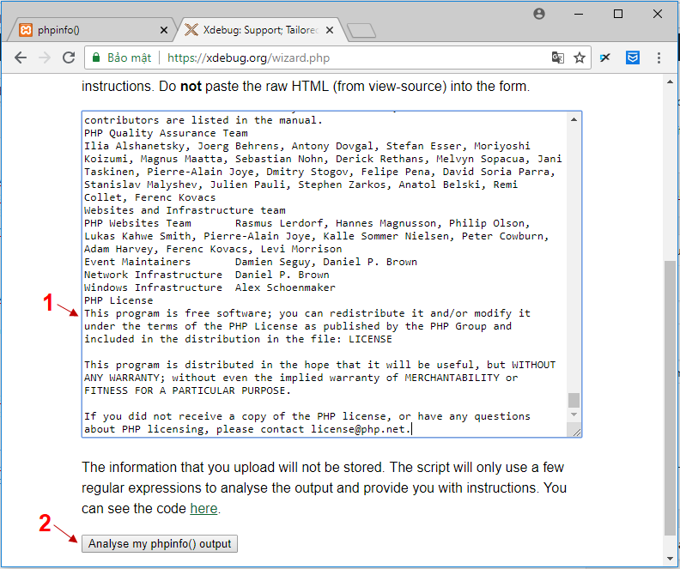Open the Google Translate page icon
The image size is (680, 569).
[x=558, y=58]
